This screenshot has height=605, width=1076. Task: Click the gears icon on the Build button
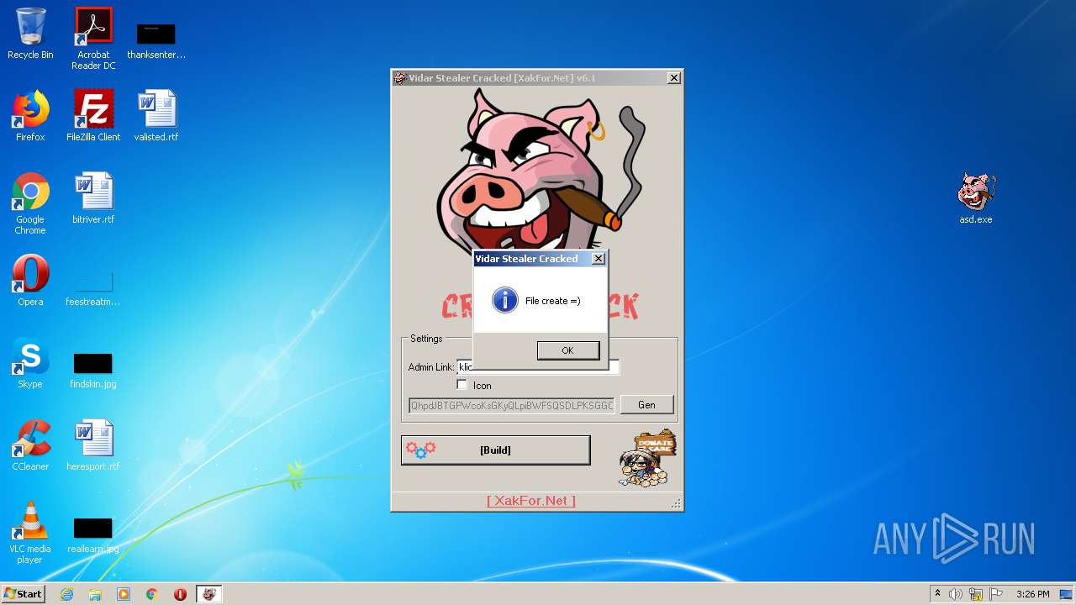click(420, 450)
